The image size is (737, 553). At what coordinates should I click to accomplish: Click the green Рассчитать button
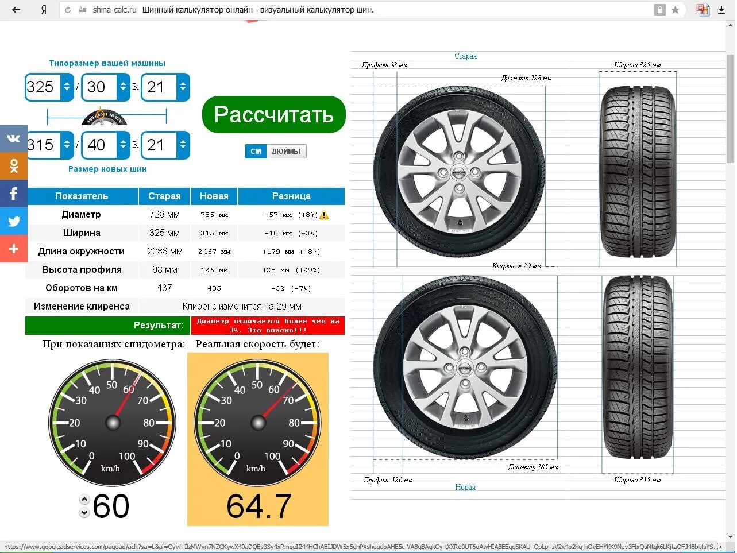[273, 114]
